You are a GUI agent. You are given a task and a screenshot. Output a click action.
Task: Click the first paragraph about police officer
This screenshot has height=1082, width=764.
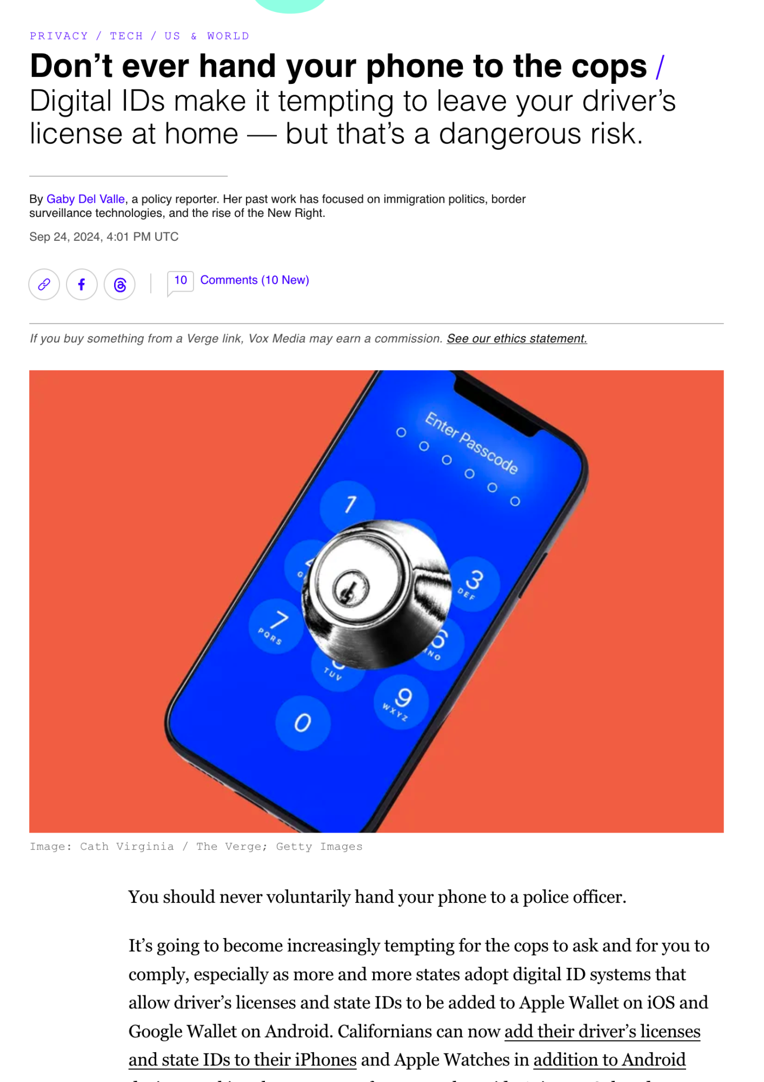click(x=377, y=897)
